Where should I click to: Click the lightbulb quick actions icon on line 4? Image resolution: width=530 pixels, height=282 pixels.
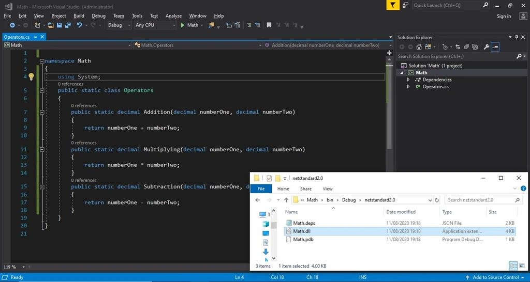tap(31, 76)
